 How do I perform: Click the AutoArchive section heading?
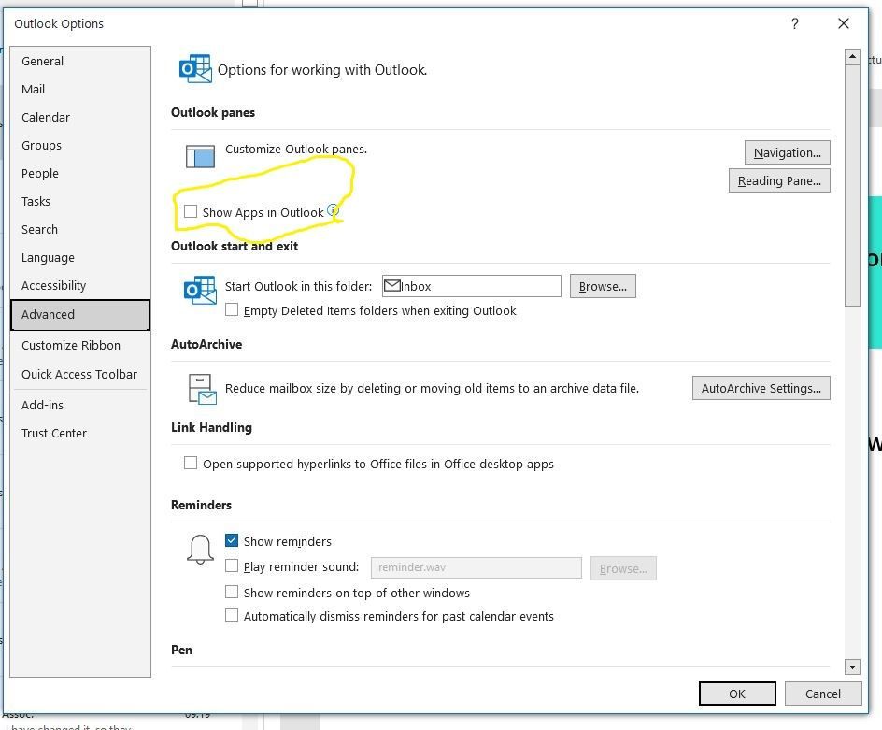206,345
